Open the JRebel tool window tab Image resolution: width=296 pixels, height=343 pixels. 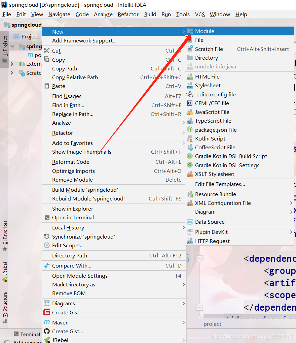coord(5,272)
